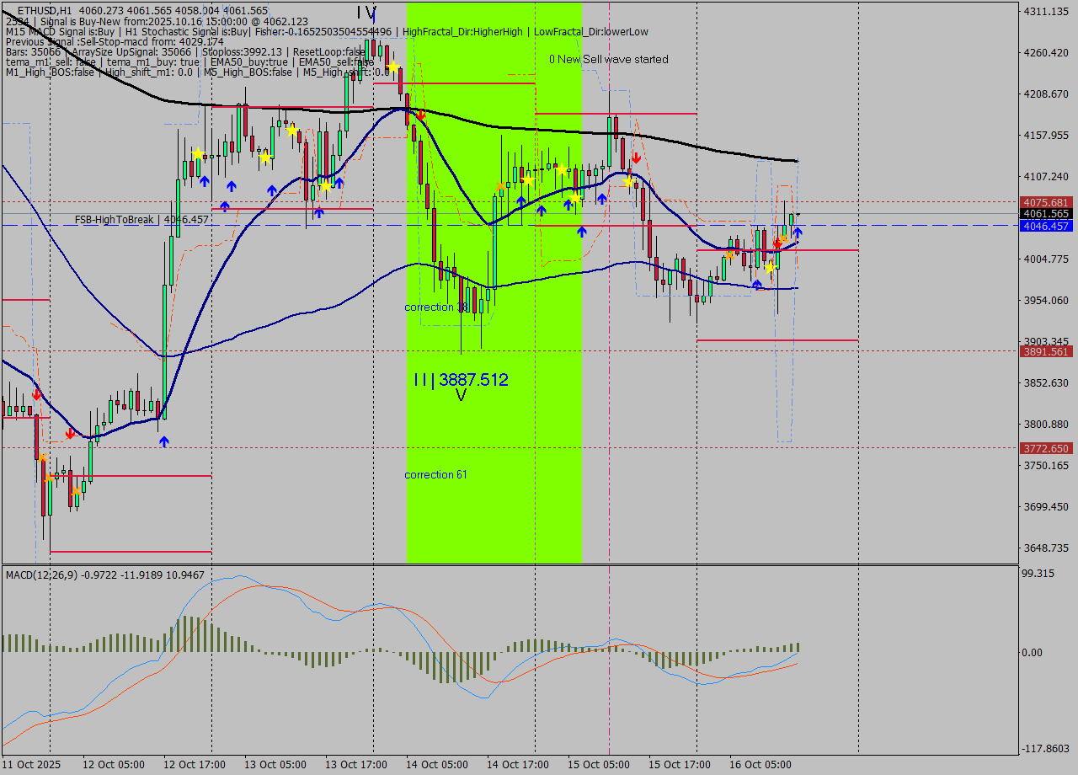Click the leftmost red down arrow near 3852
Screen dimensions: 1078x775
(x=36, y=394)
